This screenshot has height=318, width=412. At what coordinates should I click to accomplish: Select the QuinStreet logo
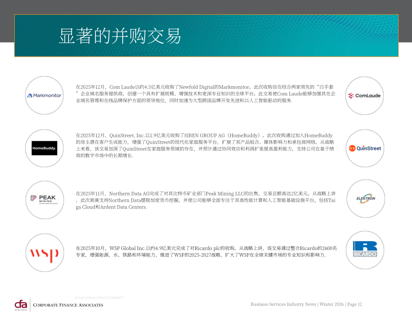[x=365, y=148]
